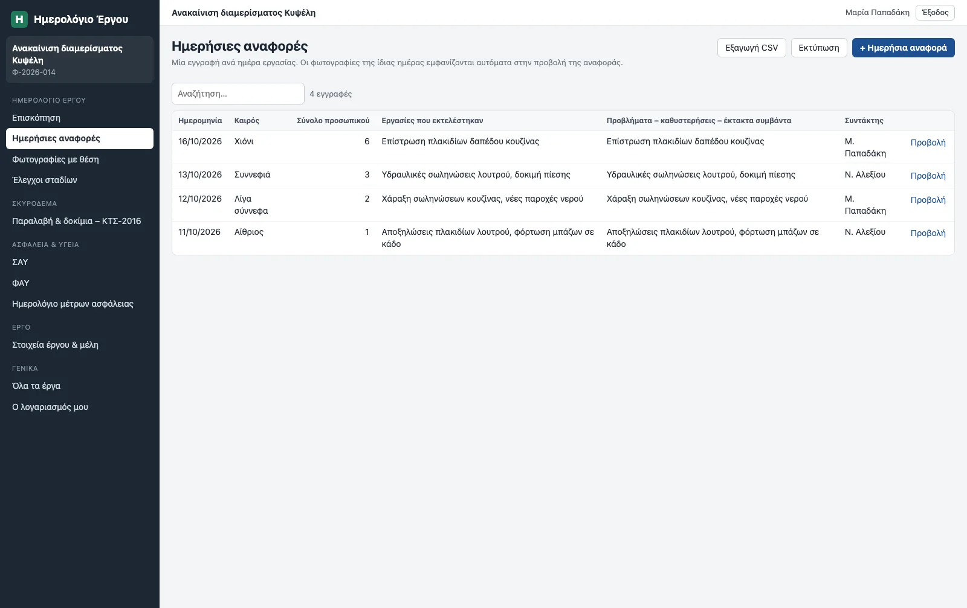Image resolution: width=967 pixels, height=608 pixels.
Task: Open Ημερολόγιο μέτρων ασφάλειας
Action: pos(80,304)
